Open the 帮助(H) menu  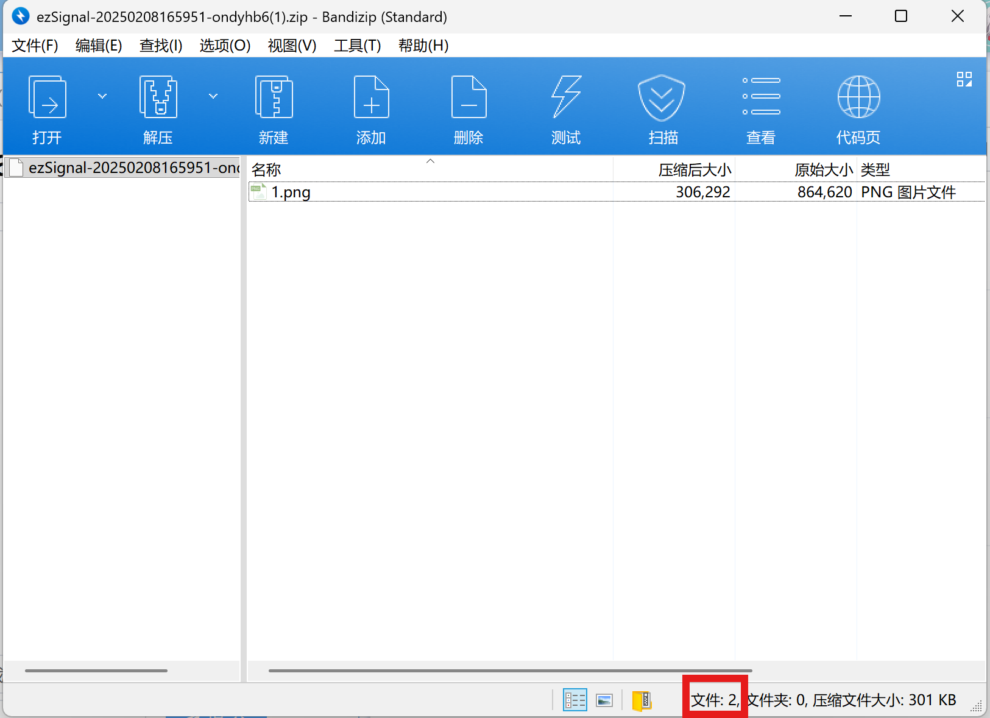(423, 46)
